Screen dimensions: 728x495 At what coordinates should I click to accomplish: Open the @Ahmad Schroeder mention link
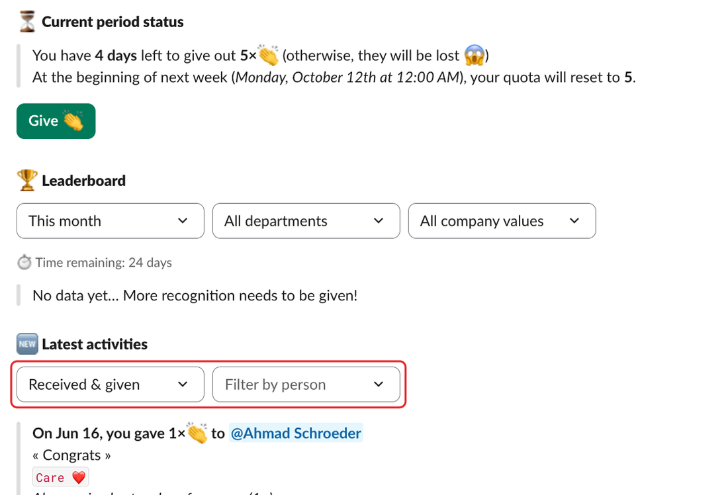pyautogui.click(x=296, y=433)
